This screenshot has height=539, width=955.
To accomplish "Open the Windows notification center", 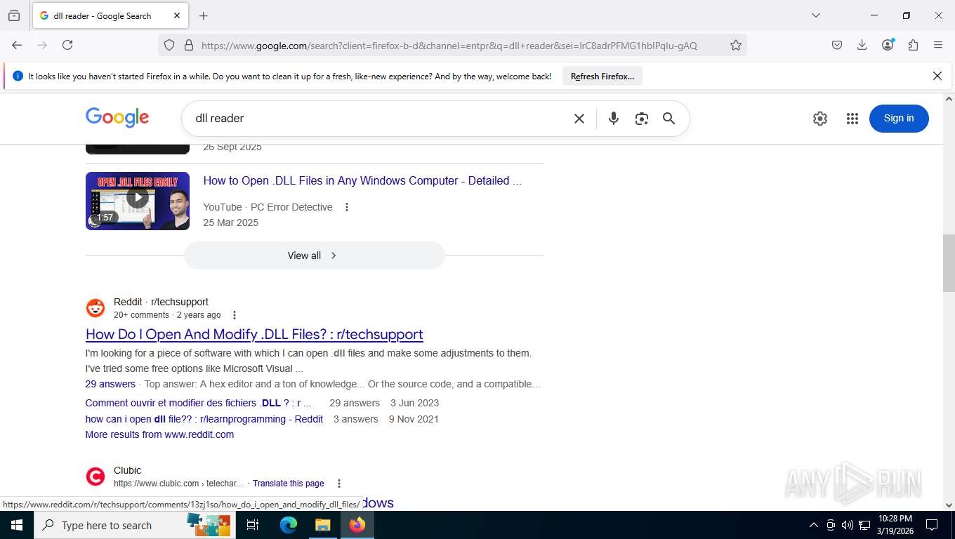I will coord(932,525).
